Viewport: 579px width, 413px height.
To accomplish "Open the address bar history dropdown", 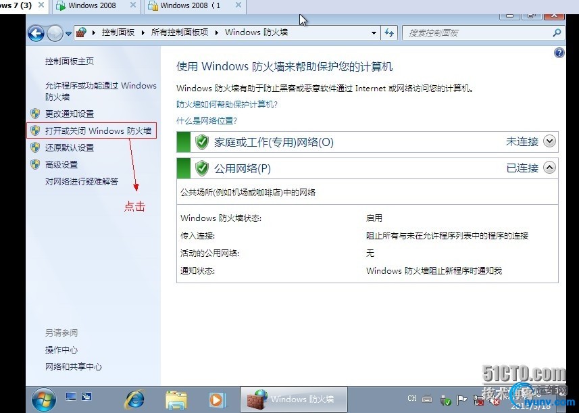I will [374, 33].
